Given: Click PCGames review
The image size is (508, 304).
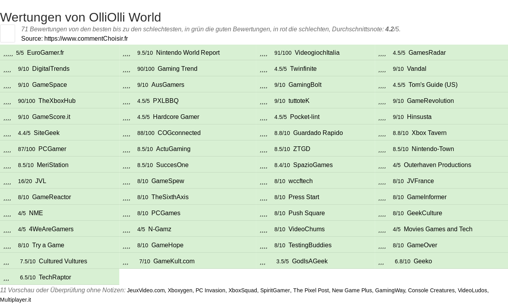Looking at the screenshot, I should (165, 213).
